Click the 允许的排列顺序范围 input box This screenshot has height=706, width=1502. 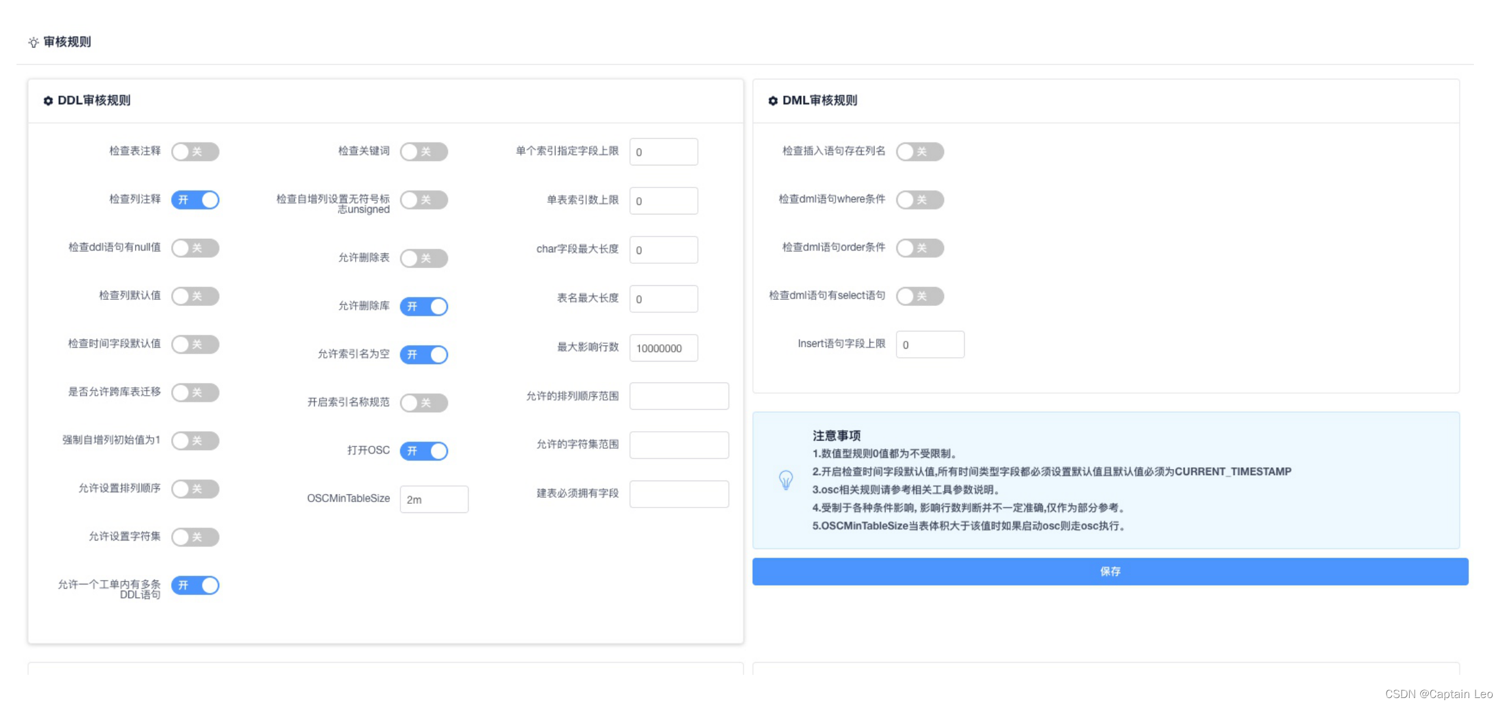click(x=680, y=396)
